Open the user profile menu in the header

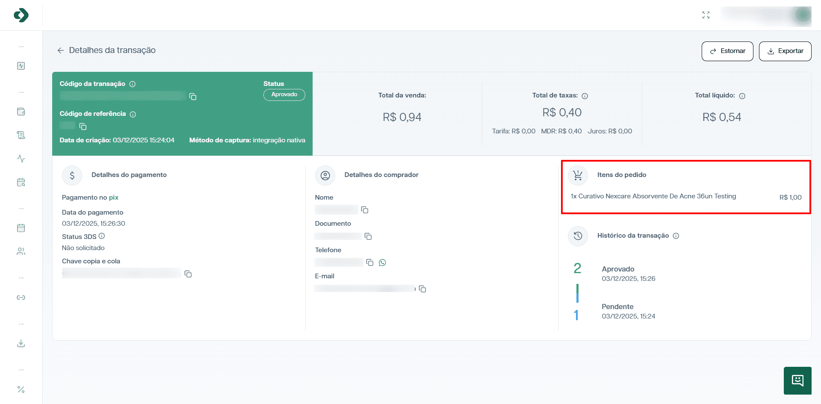766,16
